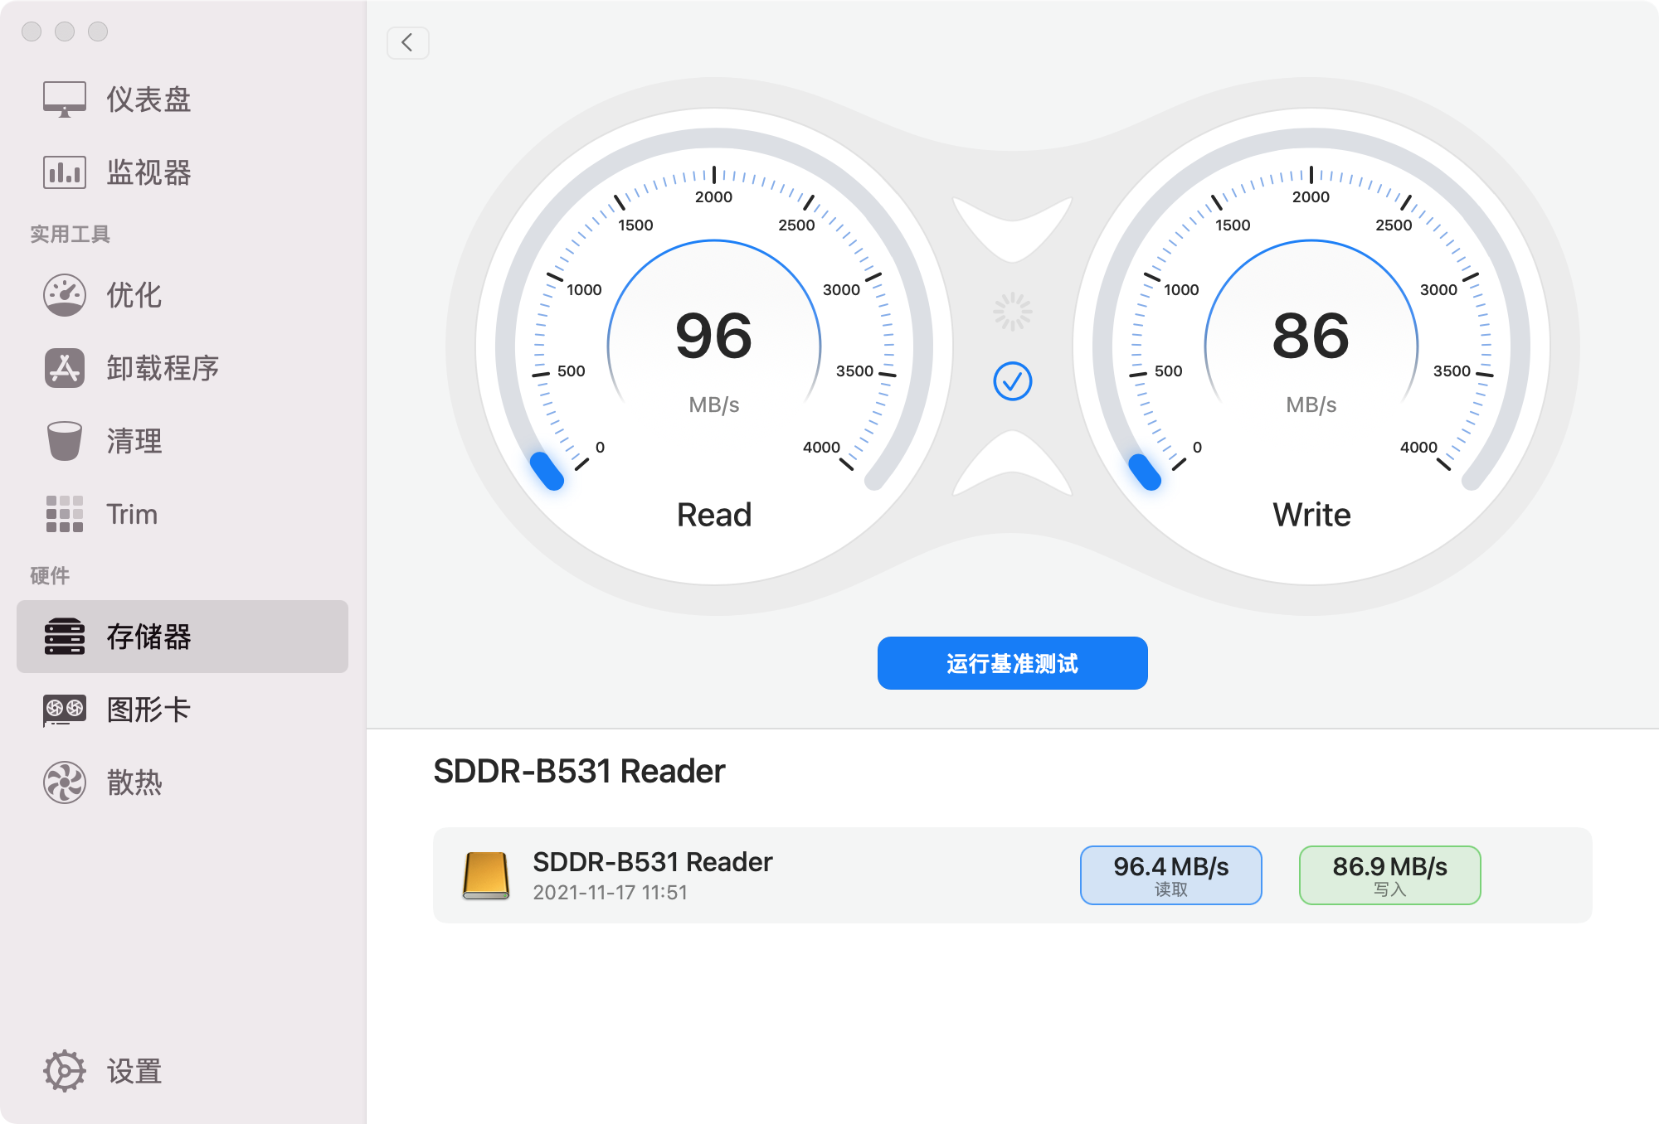Click the SDDR-B531 Reader heading

(579, 771)
